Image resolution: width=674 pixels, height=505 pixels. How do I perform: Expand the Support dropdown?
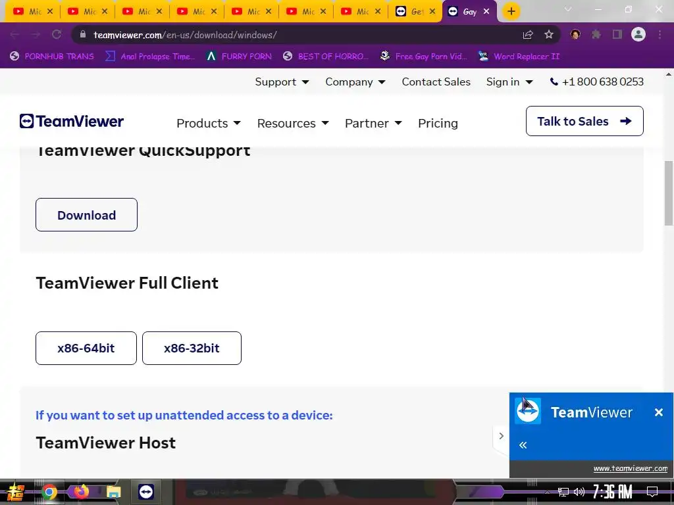[x=282, y=82]
